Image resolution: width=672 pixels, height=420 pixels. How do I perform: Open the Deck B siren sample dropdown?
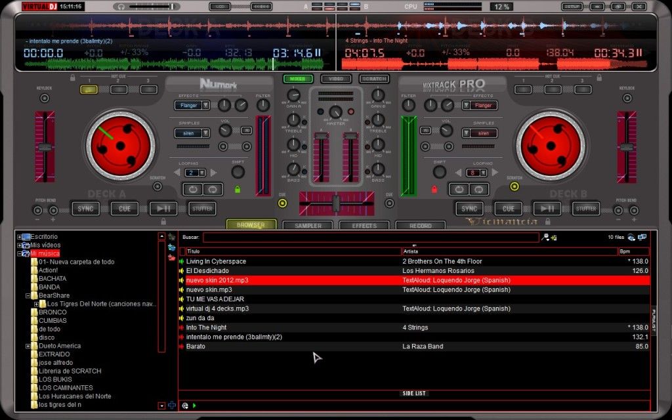(x=466, y=133)
